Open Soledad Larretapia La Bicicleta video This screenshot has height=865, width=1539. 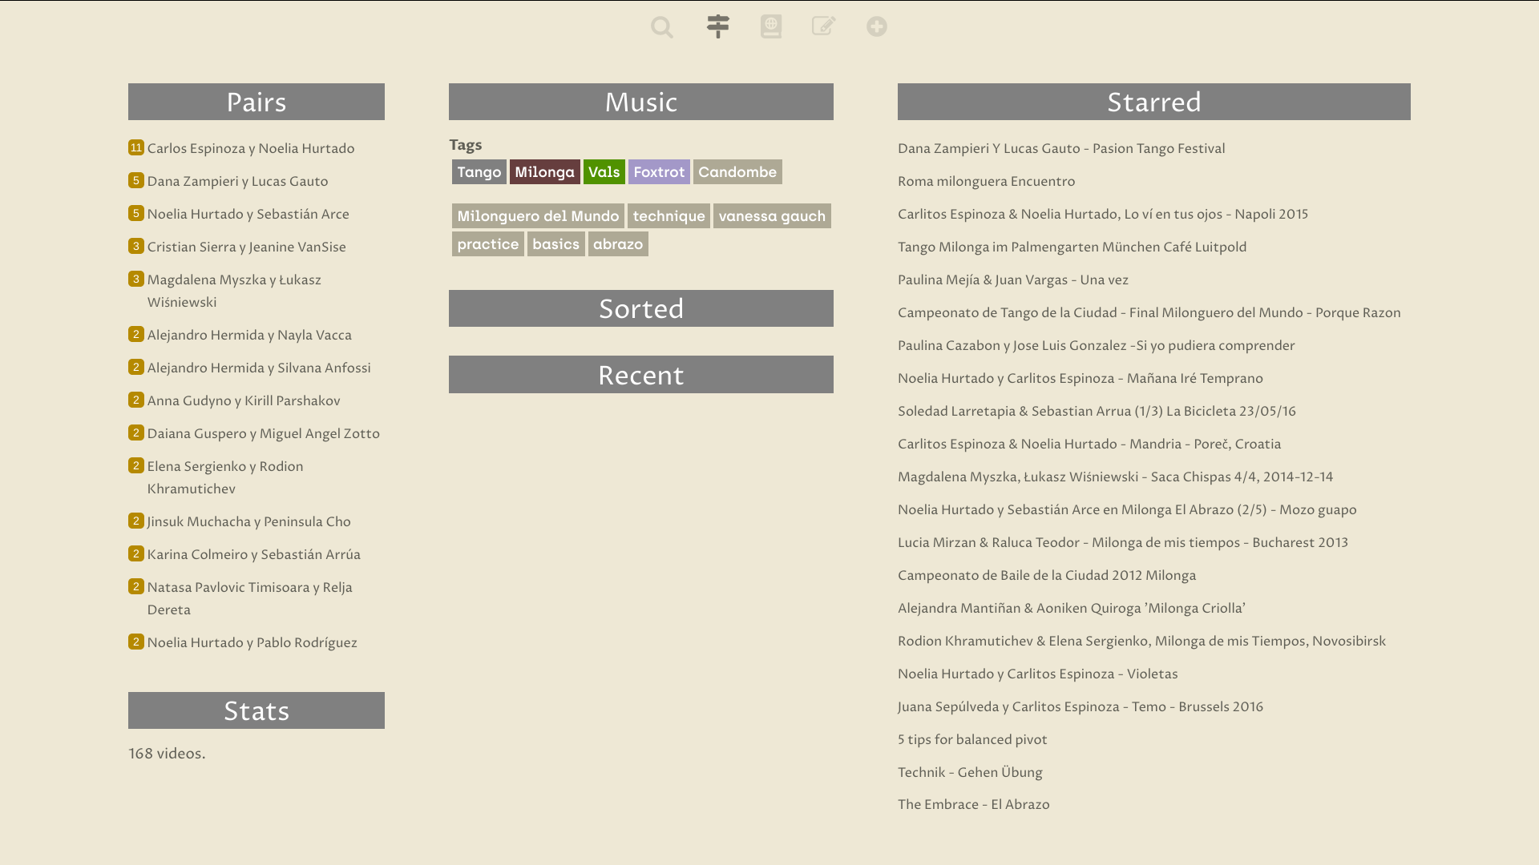tap(1097, 412)
